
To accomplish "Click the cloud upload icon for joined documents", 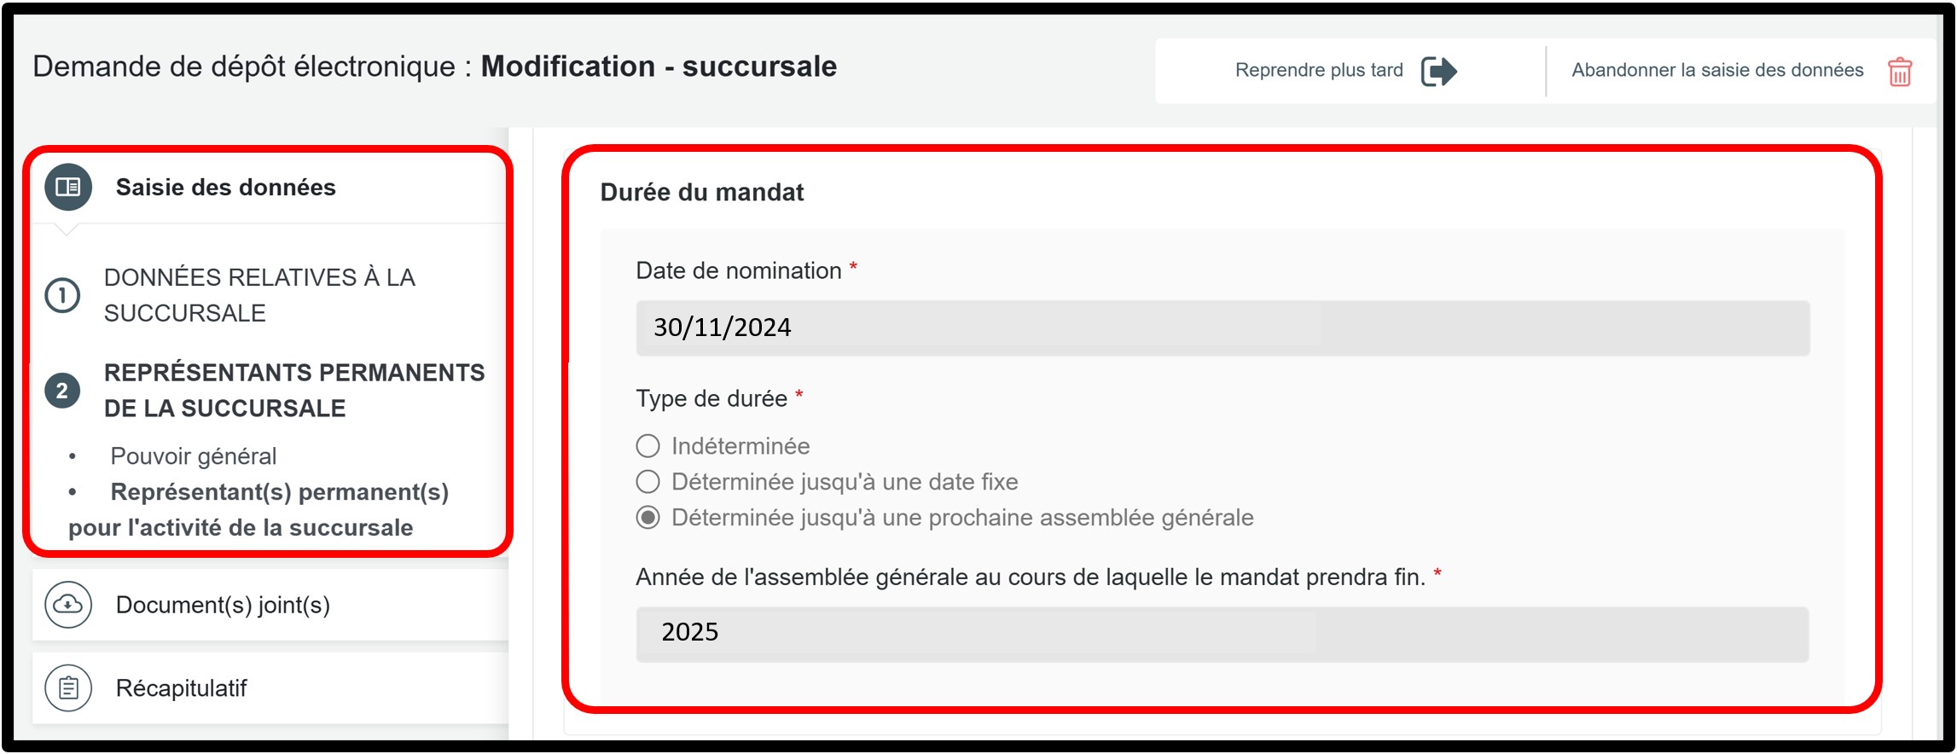I will (68, 605).
